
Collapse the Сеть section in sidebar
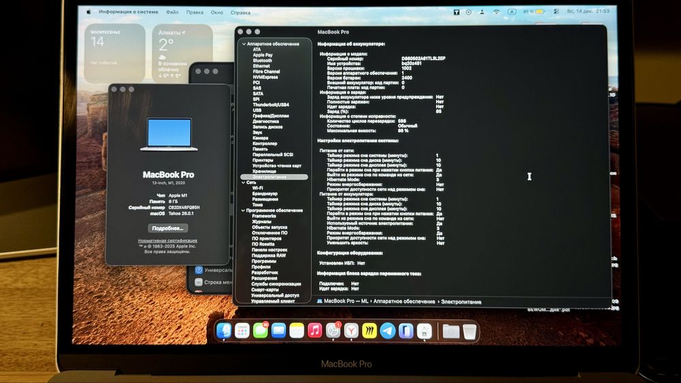coord(243,182)
